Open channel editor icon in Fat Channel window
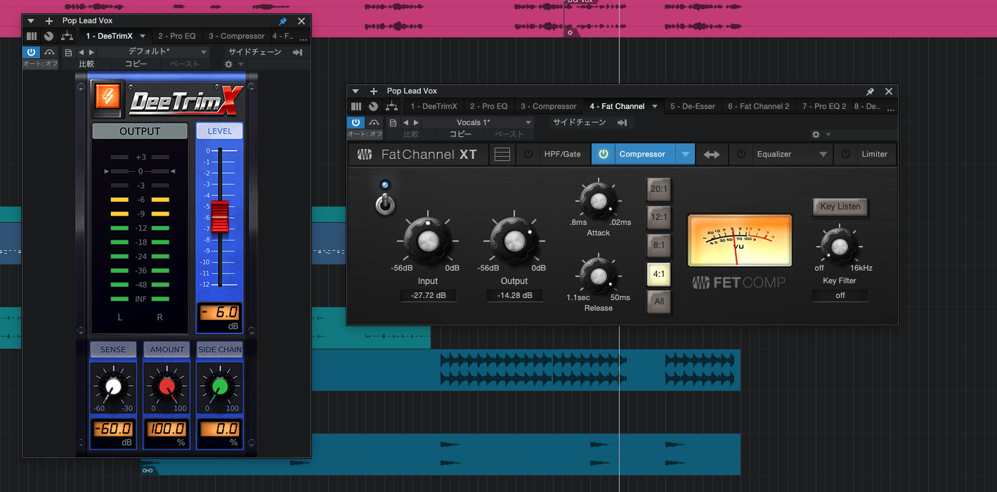Image resolution: width=997 pixels, height=492 pixels. click(x=356, y=107)
